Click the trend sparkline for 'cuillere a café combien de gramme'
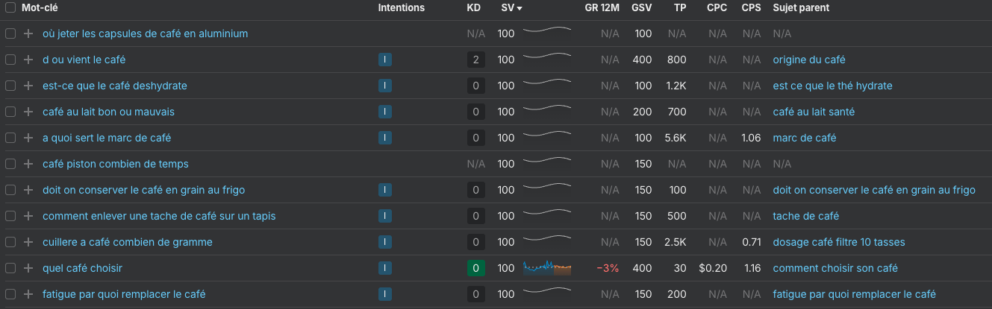The width and height of the screenshot is (992, 309). [x=547, y=241]
